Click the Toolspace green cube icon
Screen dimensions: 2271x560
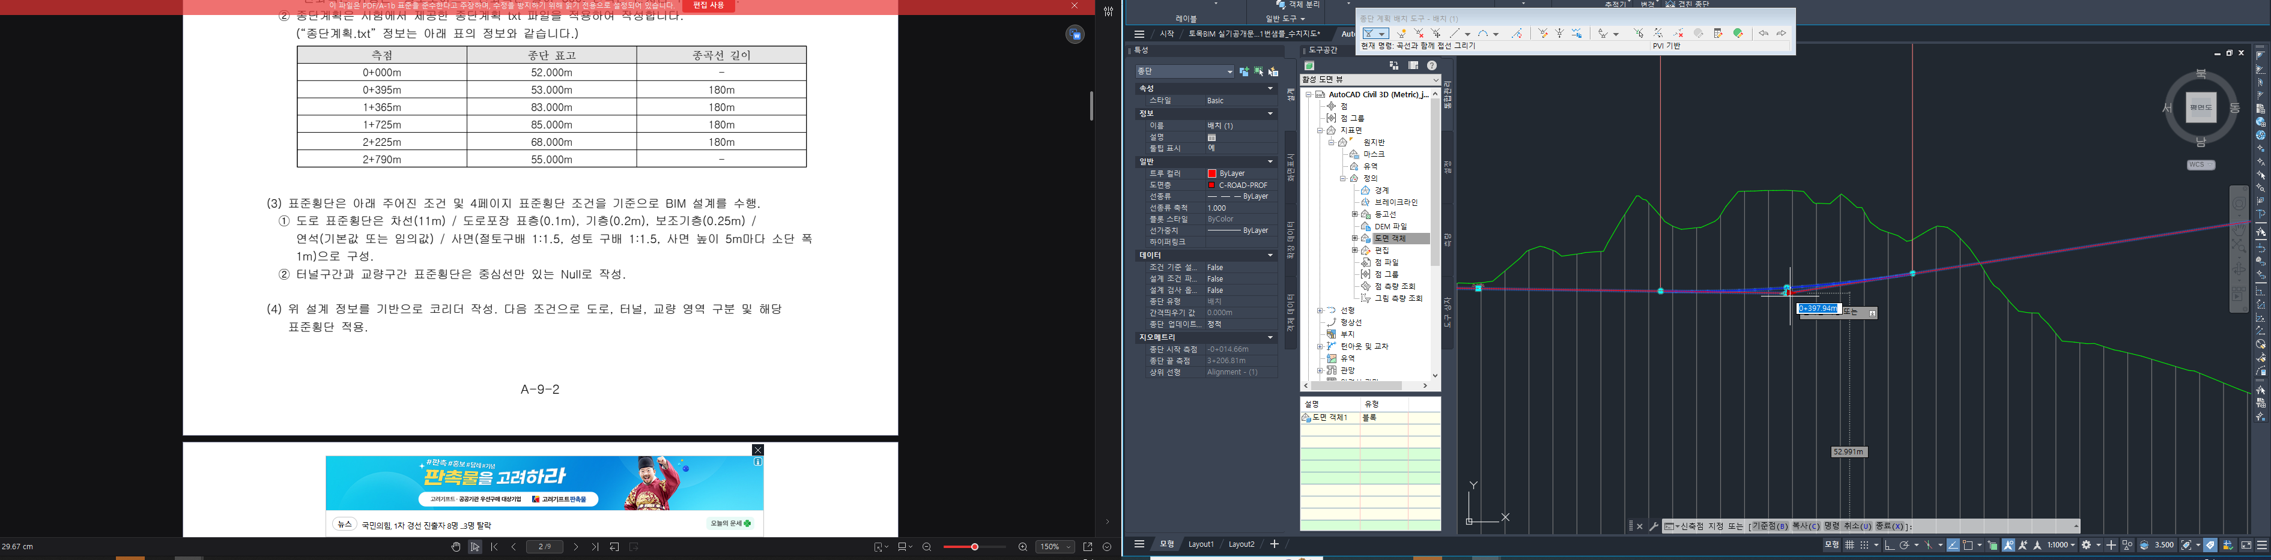click(x=1310, y=66)
